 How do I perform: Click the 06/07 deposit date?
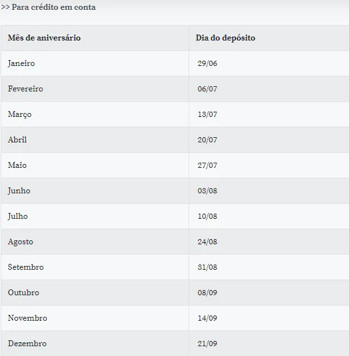coord(207,89)
